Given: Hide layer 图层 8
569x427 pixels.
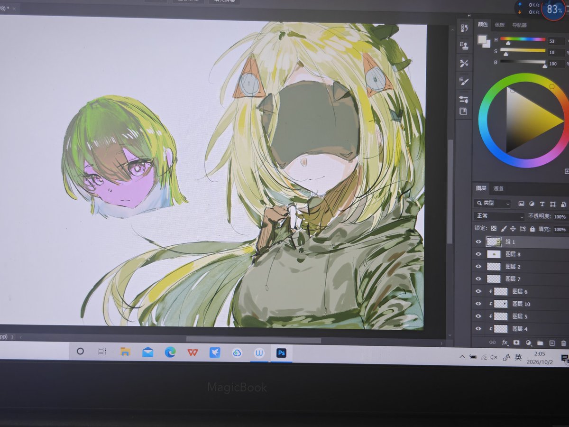Looking at the screenshot, I should point(478,254).
